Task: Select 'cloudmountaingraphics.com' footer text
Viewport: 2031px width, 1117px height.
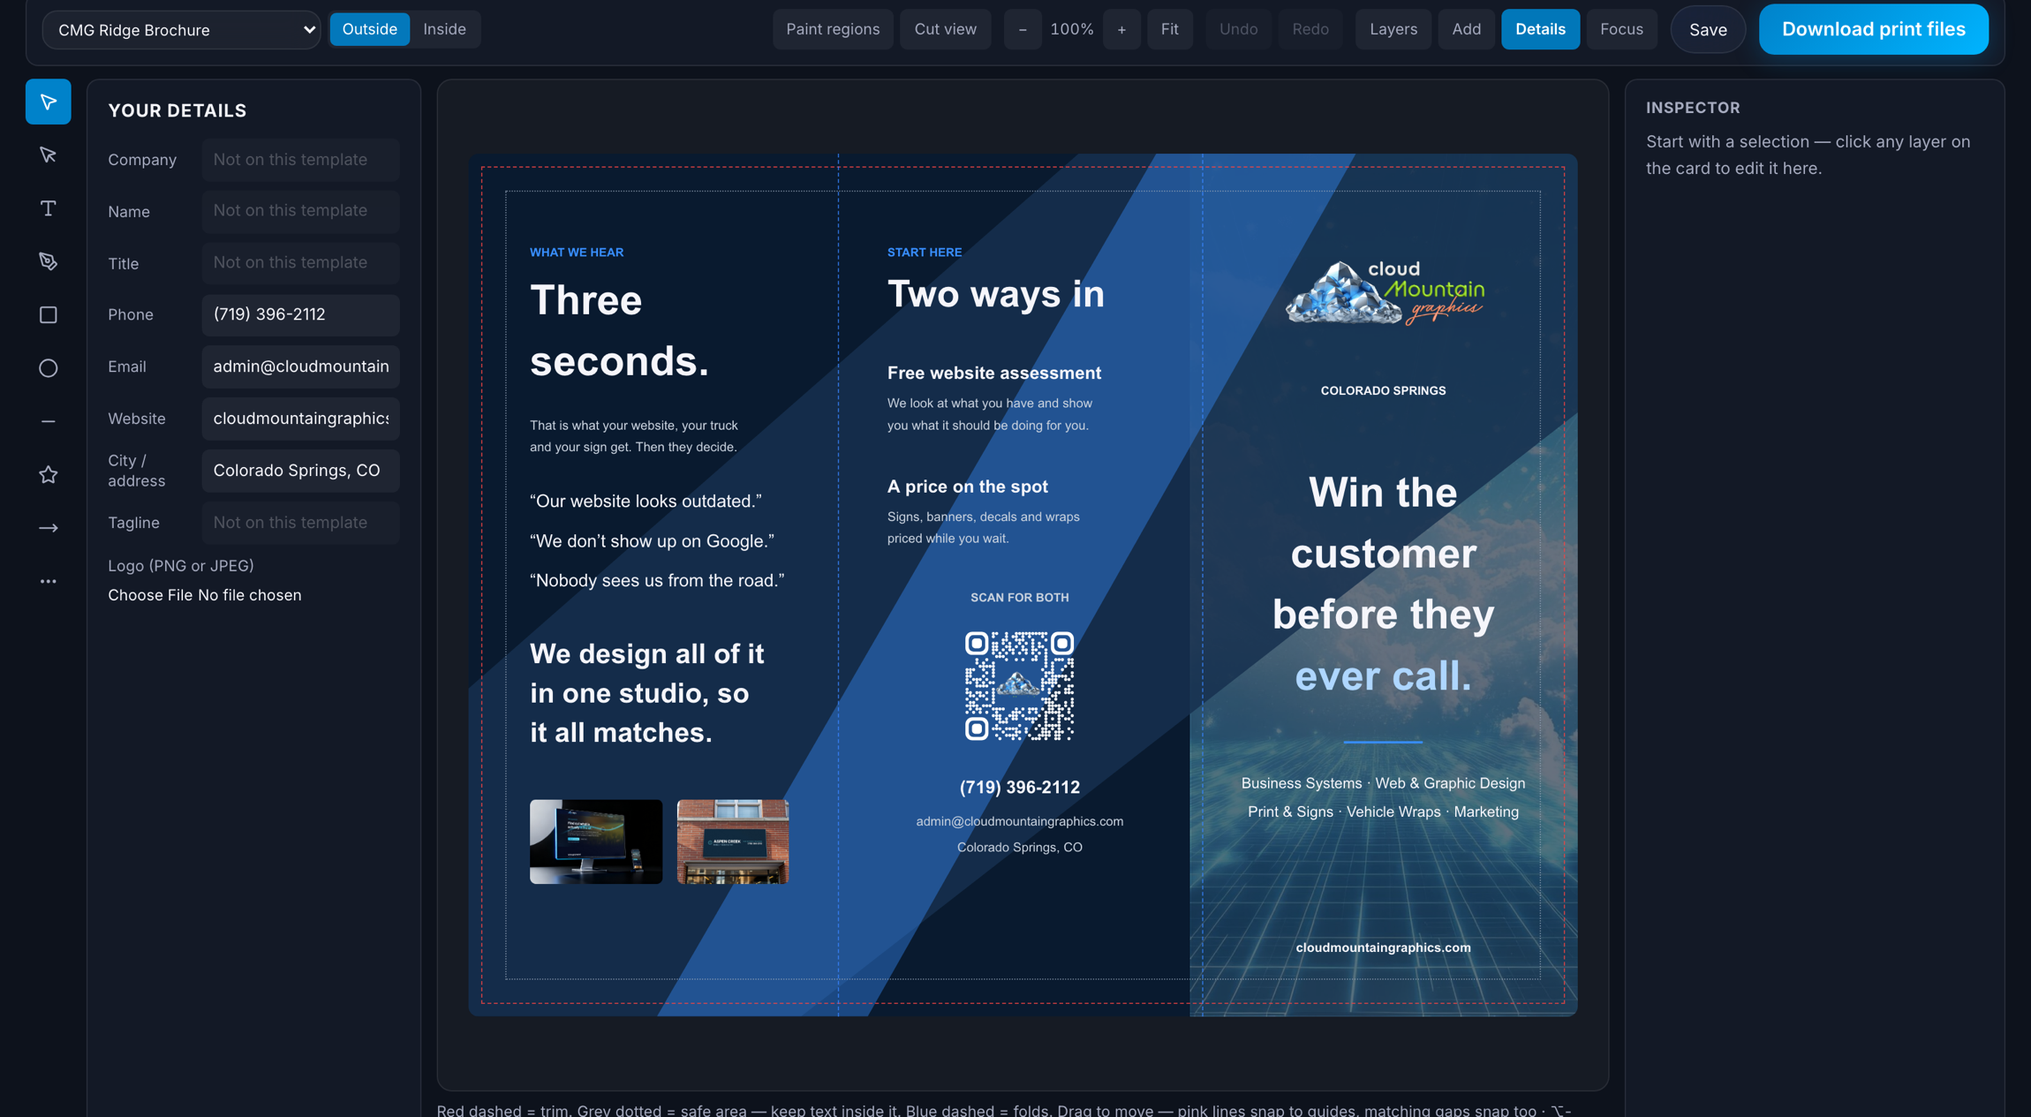Action: pos(1383,947)
